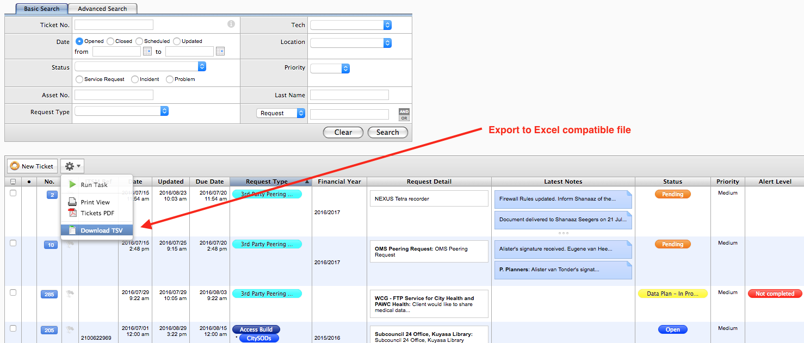Select the Closed date radio button

click(110, 41)
